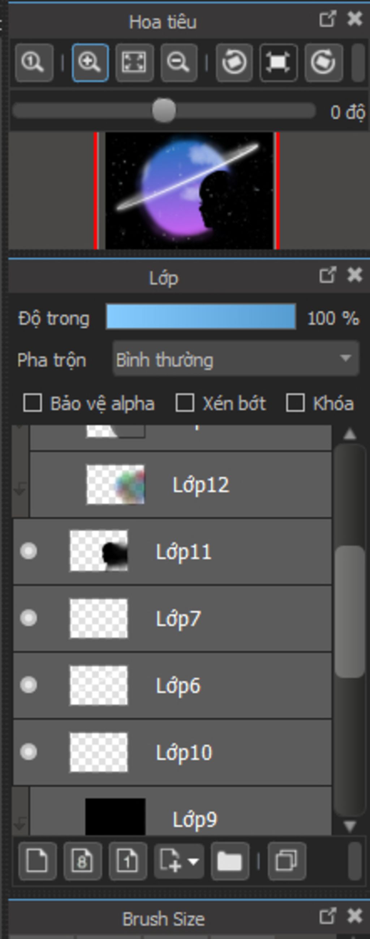
Task: Open the add special layer dropdown arrow
Action: tap(193, 862)
